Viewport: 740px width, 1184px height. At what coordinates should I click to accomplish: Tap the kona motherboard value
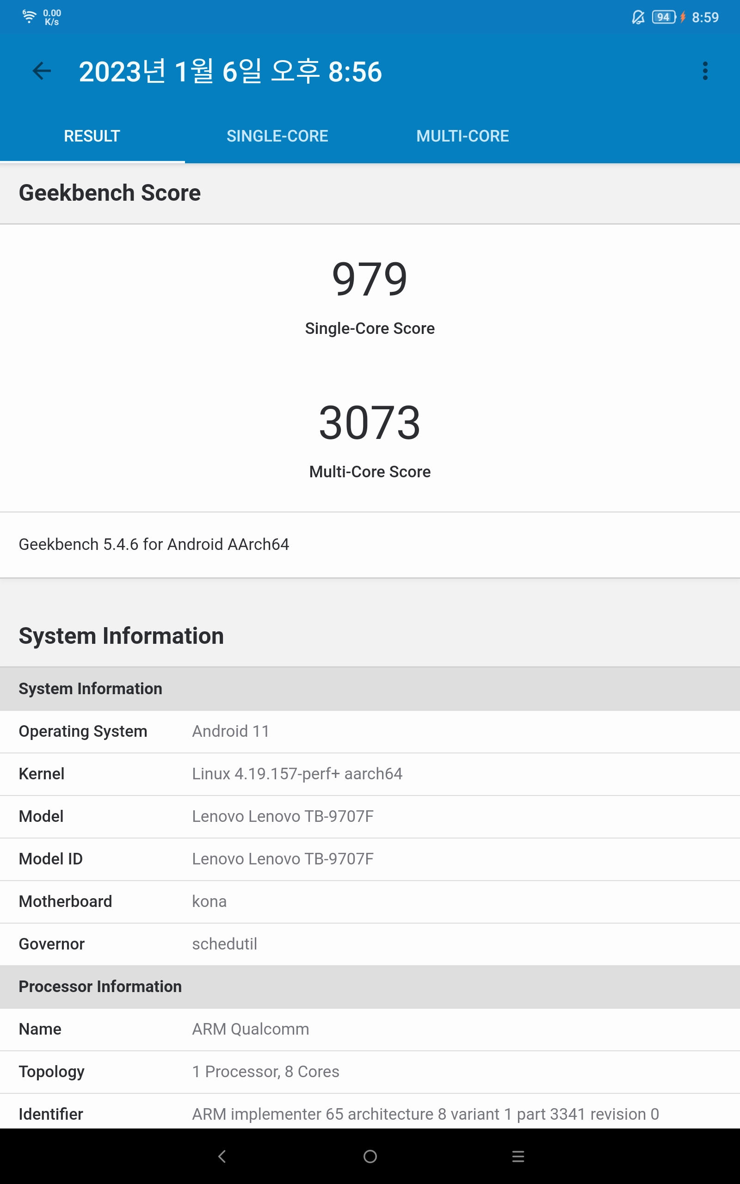click(x=210, y=901)
